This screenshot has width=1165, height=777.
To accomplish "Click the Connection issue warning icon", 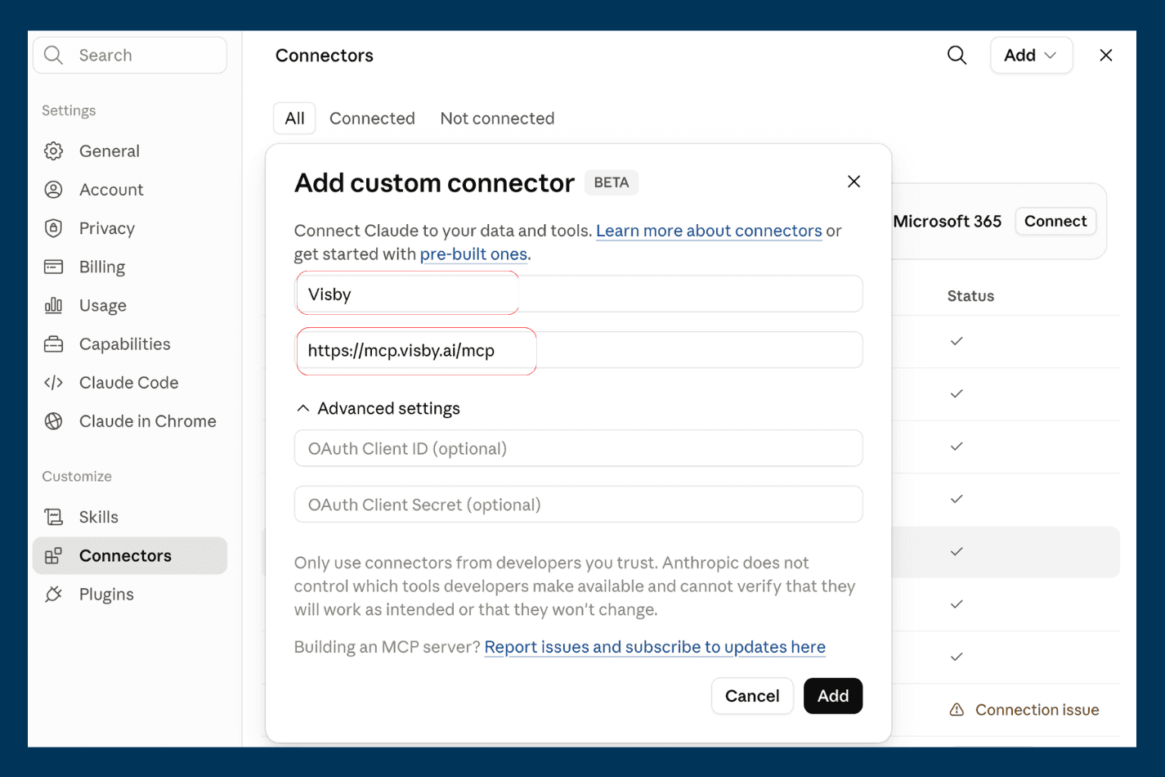I will [957, 710].
